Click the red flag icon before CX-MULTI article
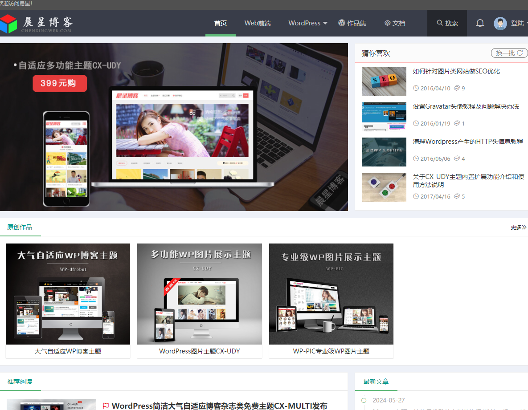Viewport: 528px width, 410px height. pos(106,406)
